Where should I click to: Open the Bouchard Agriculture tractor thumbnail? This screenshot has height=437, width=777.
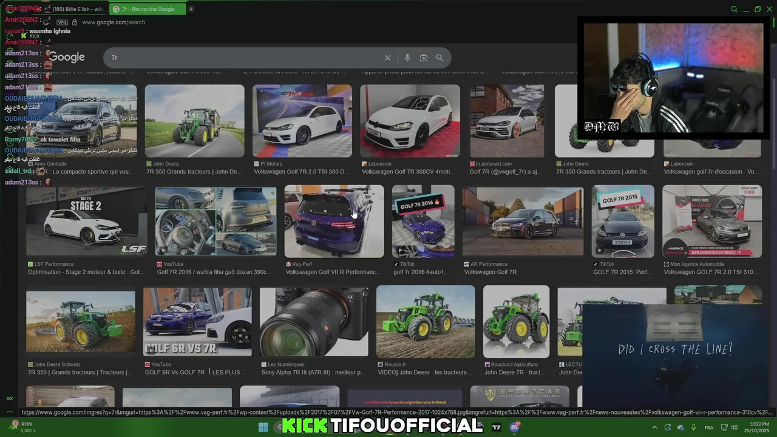[x=516, y=322]
